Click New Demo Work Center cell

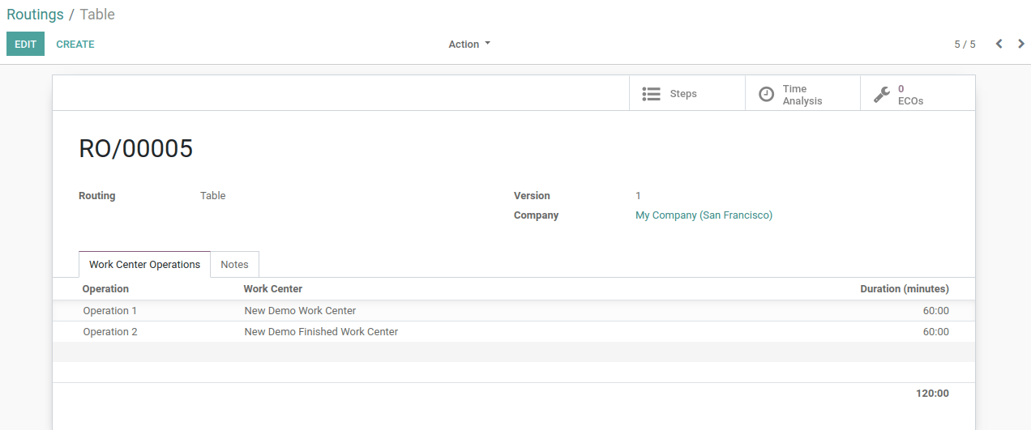coord(300,311)
